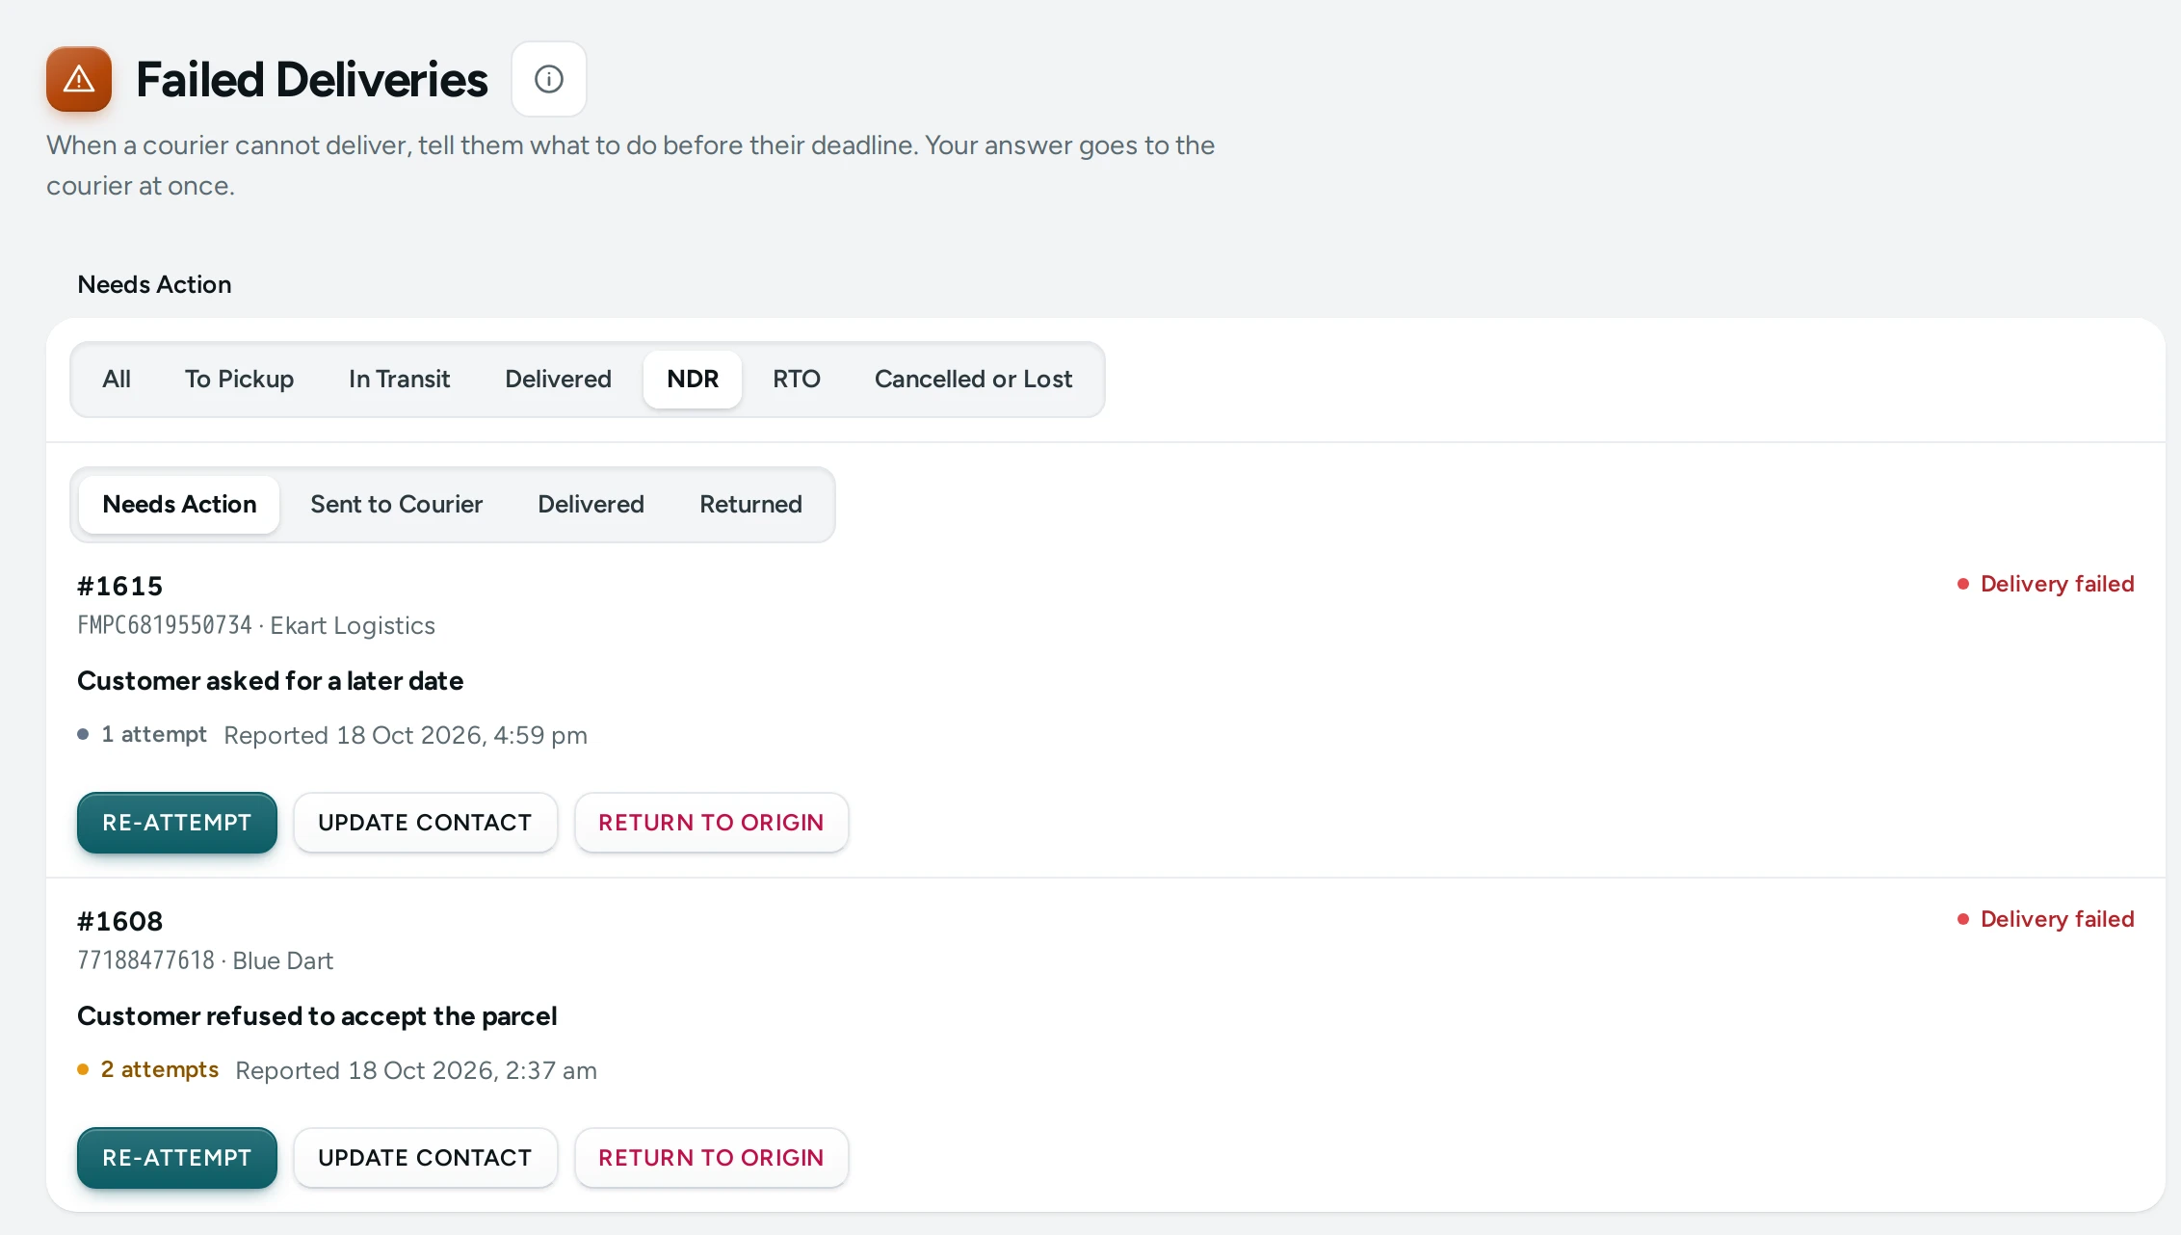The image size is (2181, 1235).
Task: Click 'Reported 18 Oct 2026, 2:37 am'
Action: (x=416, y=1070)
